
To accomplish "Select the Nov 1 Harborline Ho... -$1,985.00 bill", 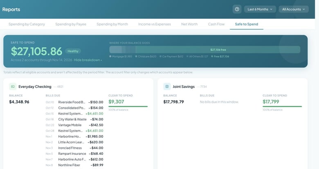I will click(x=74, y=136).
